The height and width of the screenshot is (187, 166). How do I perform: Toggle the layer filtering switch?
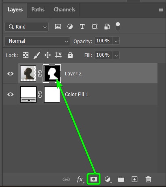[118, 26]
